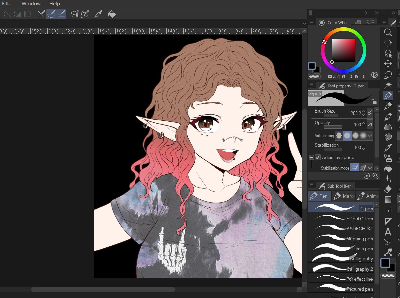Image resolution: width=400 pixels, height=298 pixels.
Task: Click the eyedropper icon in command bar
Action: (98, 14)
